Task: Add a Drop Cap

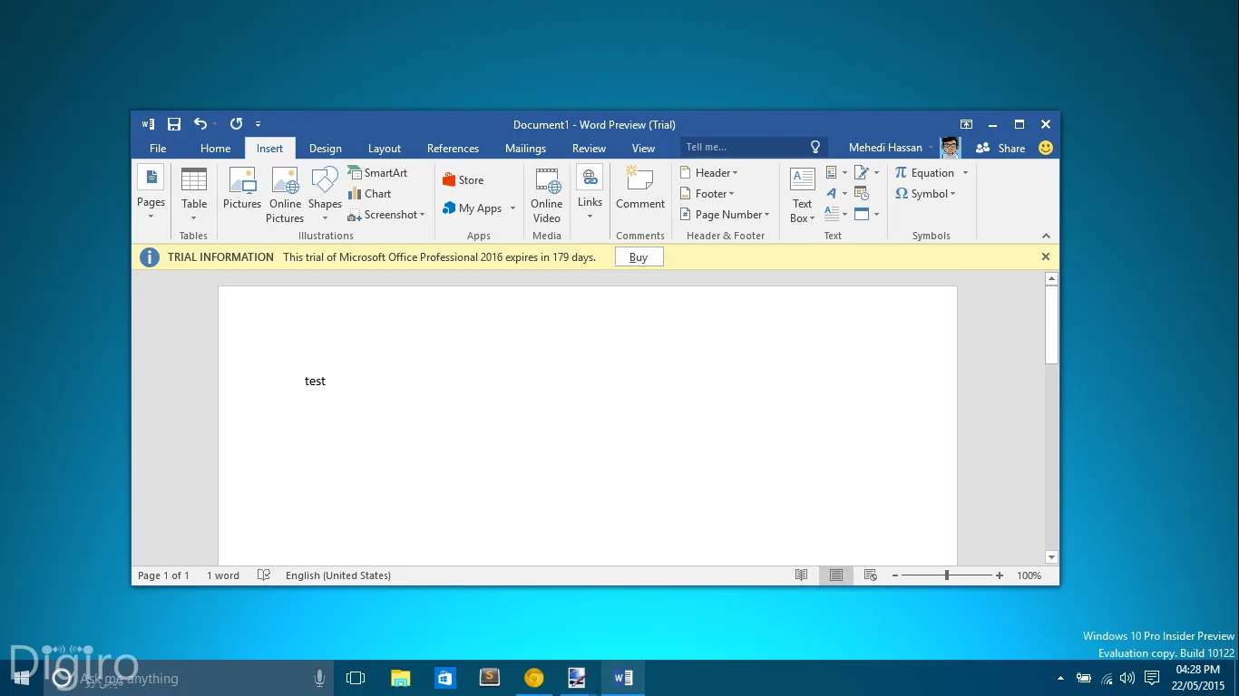Action: click(836, 214)
